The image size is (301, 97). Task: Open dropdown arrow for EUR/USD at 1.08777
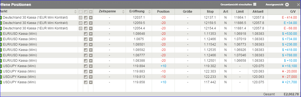tap(91, 55)
